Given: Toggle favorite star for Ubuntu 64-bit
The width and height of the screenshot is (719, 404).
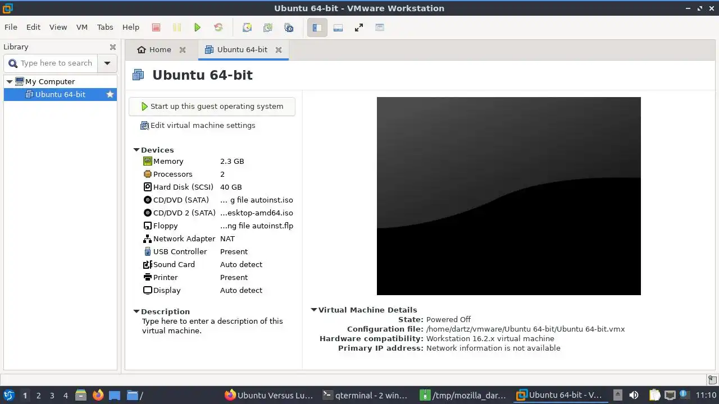Looking at the screenshot, I should (x=110, y=94).
